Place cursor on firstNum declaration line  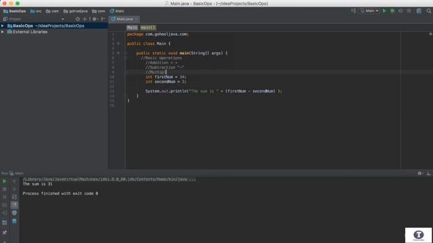[166, 77]
